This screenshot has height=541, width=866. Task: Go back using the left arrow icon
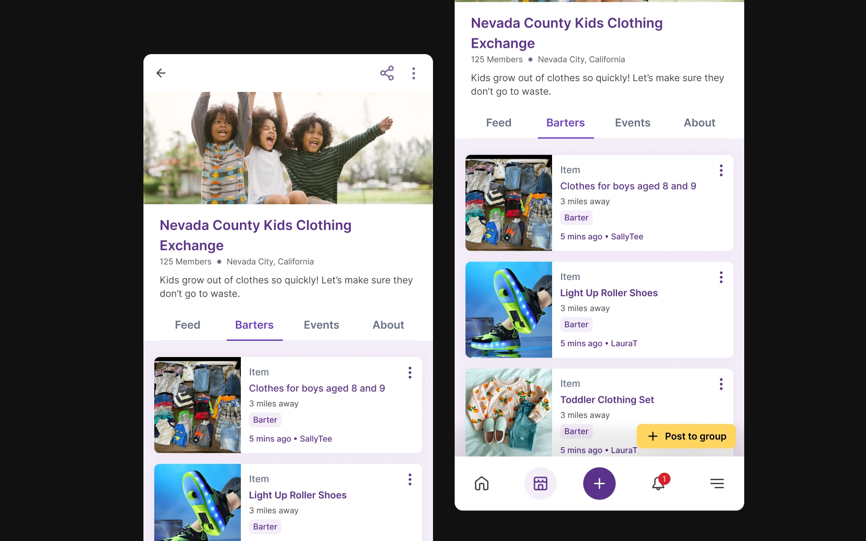161,73
